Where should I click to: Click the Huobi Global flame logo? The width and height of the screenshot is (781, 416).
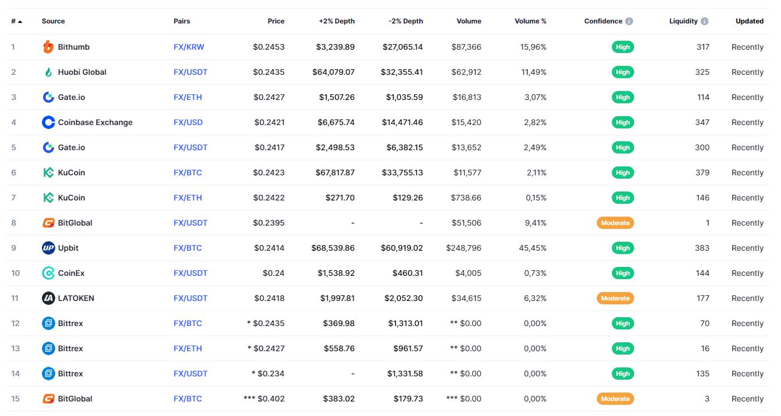[49, 72]
